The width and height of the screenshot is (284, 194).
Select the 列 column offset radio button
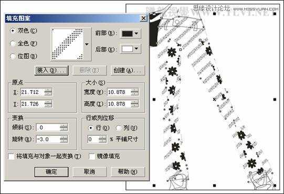pos(118,128)
